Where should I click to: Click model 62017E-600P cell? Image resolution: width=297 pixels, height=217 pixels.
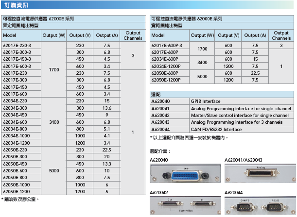(170, 52)
